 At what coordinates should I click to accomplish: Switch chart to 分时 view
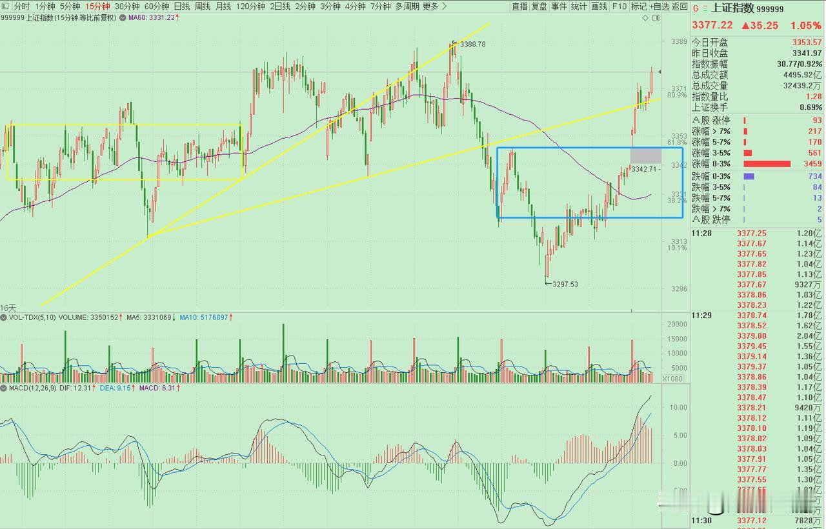(x=21, y=6)
